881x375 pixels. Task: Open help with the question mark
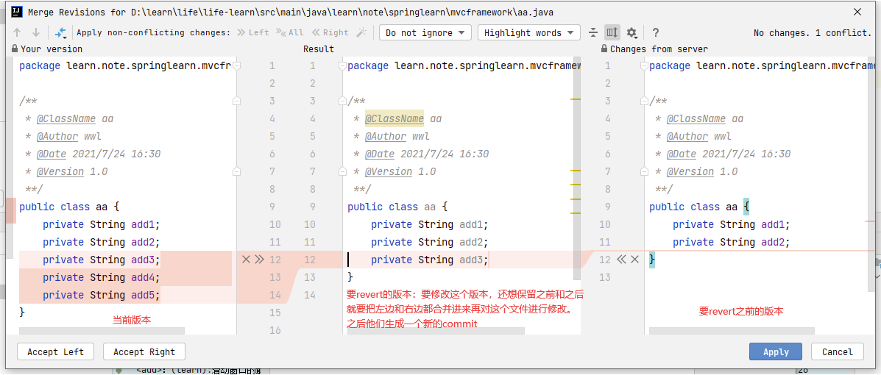pyautogui.click(x=655, y=32)
